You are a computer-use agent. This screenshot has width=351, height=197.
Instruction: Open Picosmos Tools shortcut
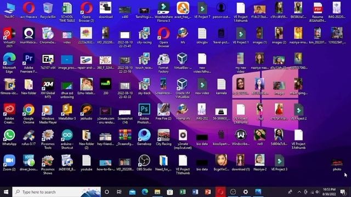pyautogui.click(x=48, y=140)
